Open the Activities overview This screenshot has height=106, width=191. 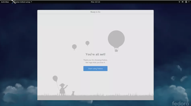click(5, 2)
